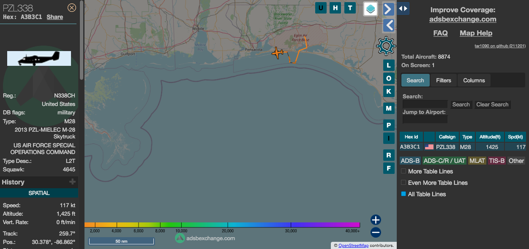Click the F map button
529x249 pixels.
(x=389, y=168)
